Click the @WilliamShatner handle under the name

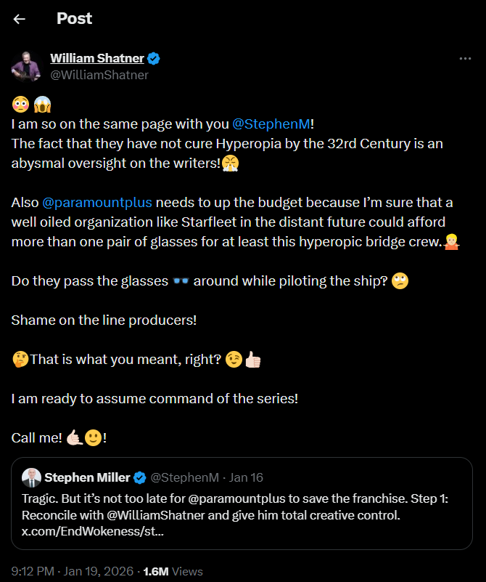99,75
